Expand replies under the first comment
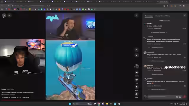 pyautogui.click(x=159, y=32)
